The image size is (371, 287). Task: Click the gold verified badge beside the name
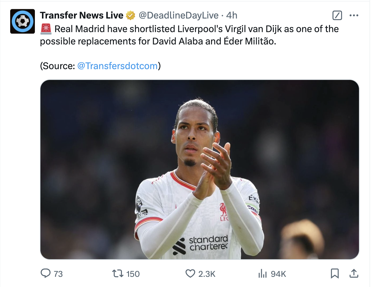[x=131, y=15]
